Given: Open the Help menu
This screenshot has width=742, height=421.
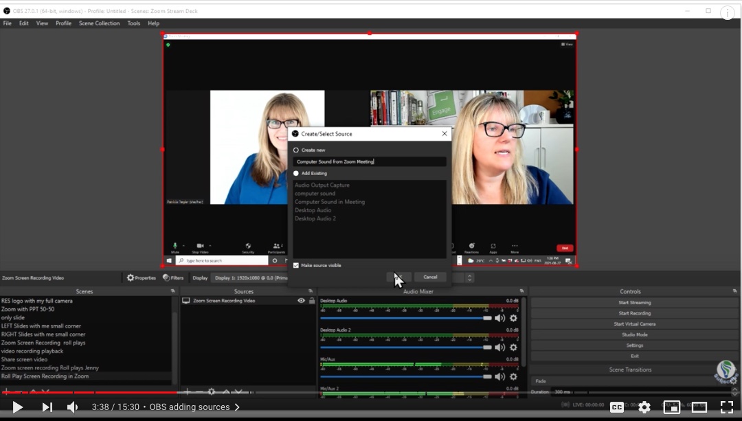Looking at the screenshot, I should point(153,23).
